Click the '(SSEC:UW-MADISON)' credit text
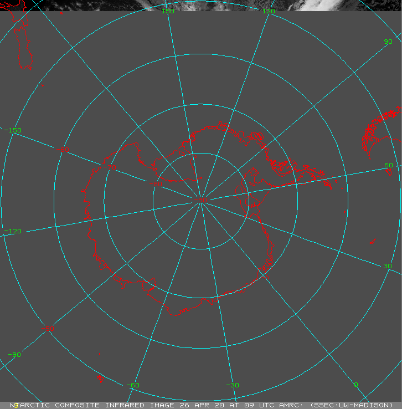The image size is (402, 409). 352,405
